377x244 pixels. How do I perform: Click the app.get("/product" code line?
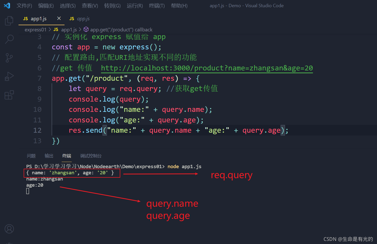coord(126,78)
